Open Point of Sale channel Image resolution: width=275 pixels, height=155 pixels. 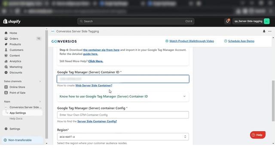pyautogui.click(x=17, y=93)
